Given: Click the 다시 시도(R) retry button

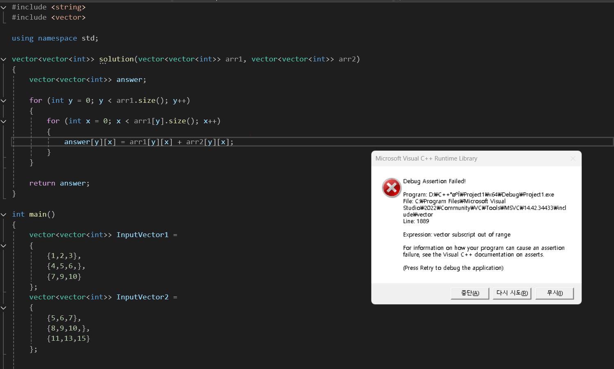Looking at the screenshot, I should click(x=512, y=293).
